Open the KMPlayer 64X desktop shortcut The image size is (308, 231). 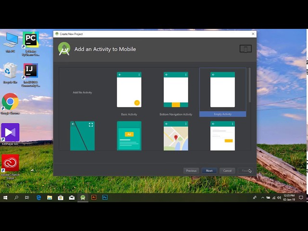(x=10, y=134)
